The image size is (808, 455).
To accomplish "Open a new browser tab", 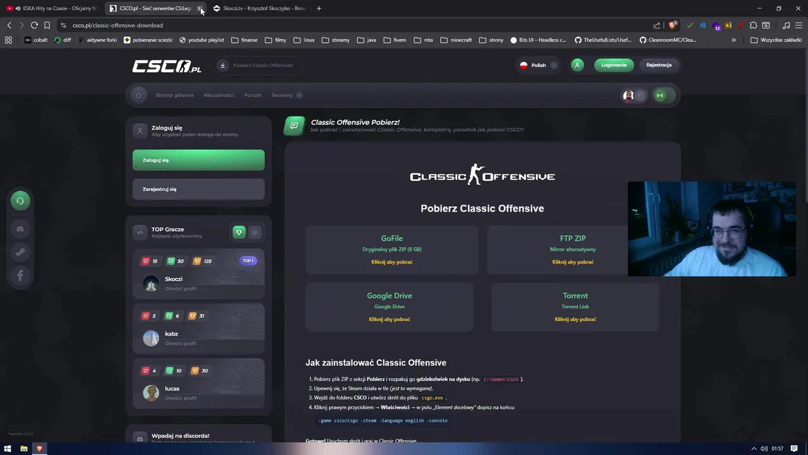I will tap(319, 8).
